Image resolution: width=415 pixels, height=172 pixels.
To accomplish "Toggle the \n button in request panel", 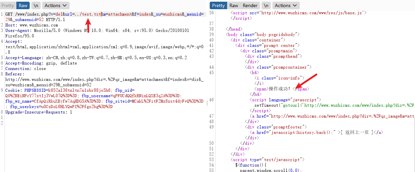I will click(35, 5).
